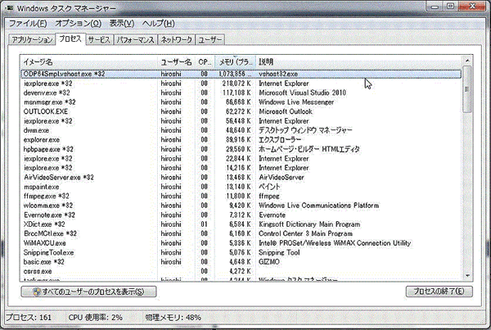Click すべてのユーザーのプロセスを表示 button

pyautogui.click(x=88, y=292)
